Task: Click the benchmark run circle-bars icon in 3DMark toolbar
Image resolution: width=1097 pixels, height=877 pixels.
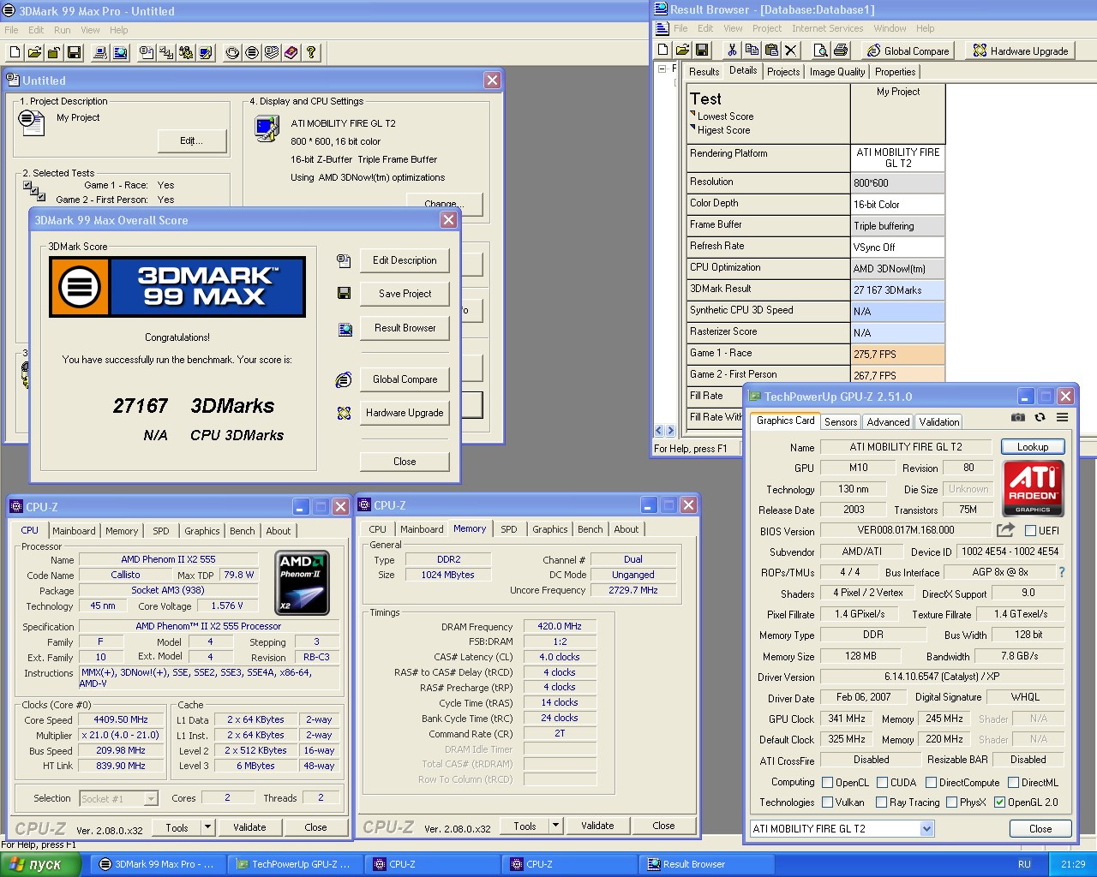Action: coord(252,52)
